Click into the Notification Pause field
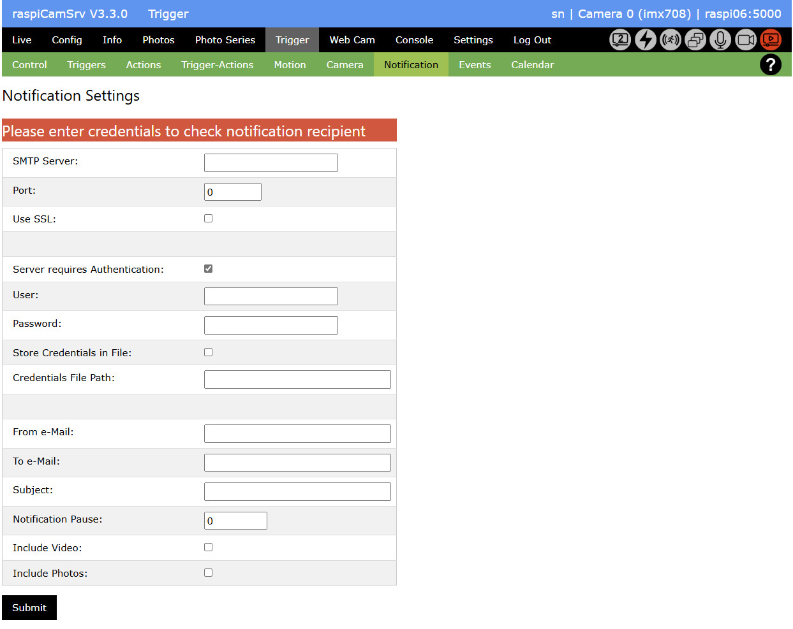Viewport: 793px width, 629px height. click(235, 521)
